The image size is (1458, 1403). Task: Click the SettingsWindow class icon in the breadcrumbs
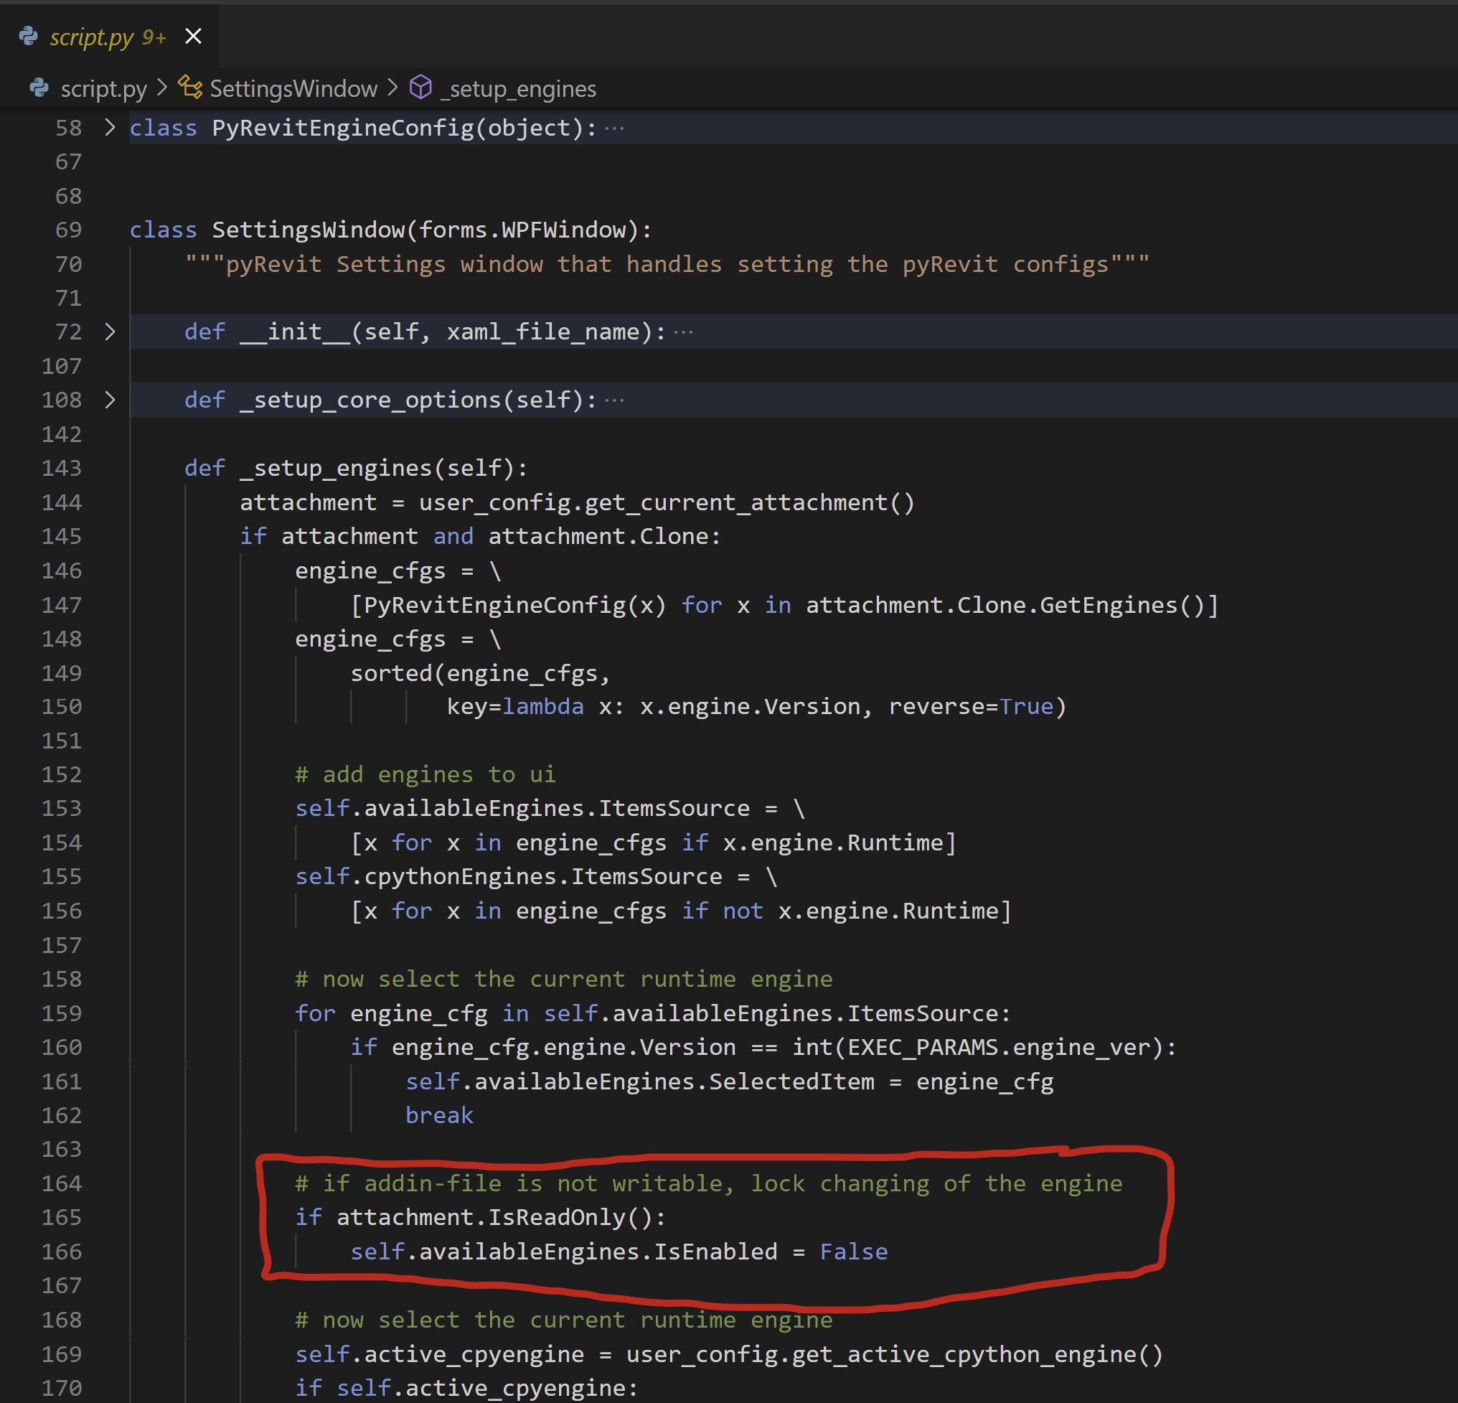[x=189, y=88]
